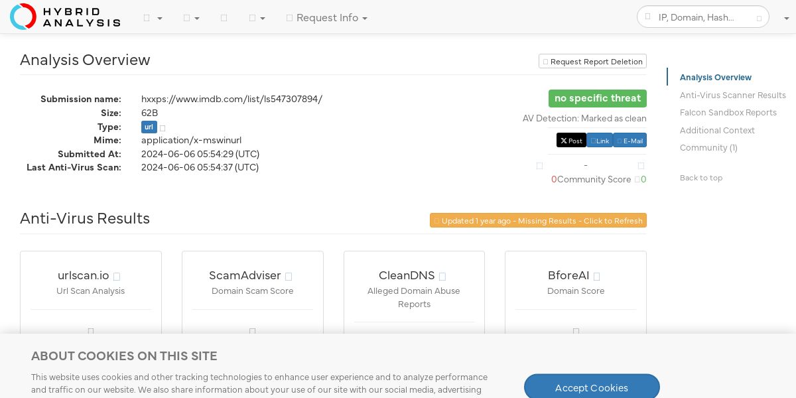Click the icon next to url badge
The height and width of the screenshot is (398, 796).
coord(163,127)
